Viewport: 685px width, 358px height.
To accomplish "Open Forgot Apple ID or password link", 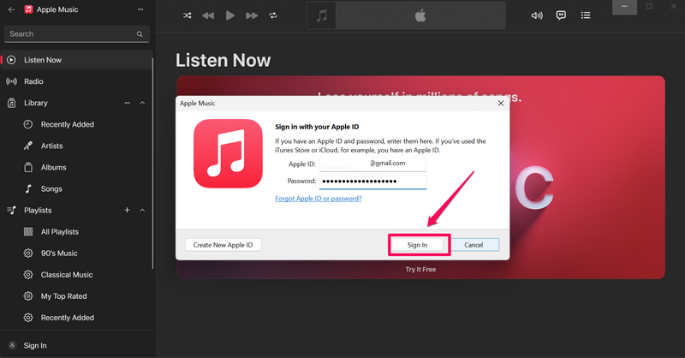I will pos(318,199).
